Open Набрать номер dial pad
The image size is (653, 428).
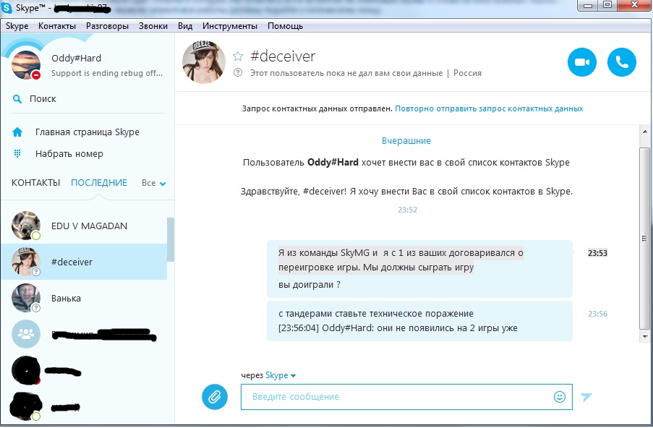click(x=69, y=153)
